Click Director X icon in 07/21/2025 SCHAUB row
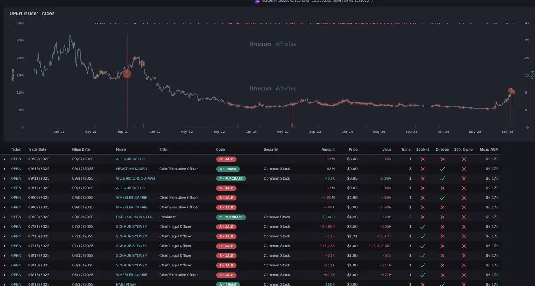The image size is (535, 286). (x=443, y=227)
